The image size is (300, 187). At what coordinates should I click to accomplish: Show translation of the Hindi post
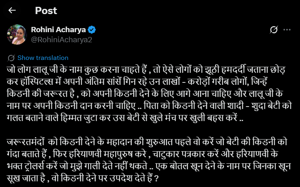43,58
